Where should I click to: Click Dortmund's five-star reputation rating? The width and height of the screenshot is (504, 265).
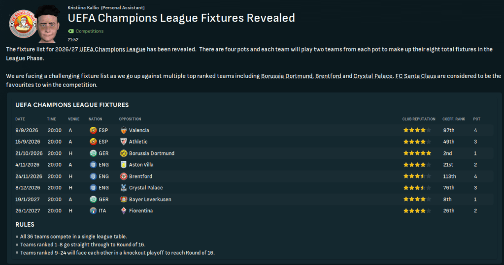(417, 153)
